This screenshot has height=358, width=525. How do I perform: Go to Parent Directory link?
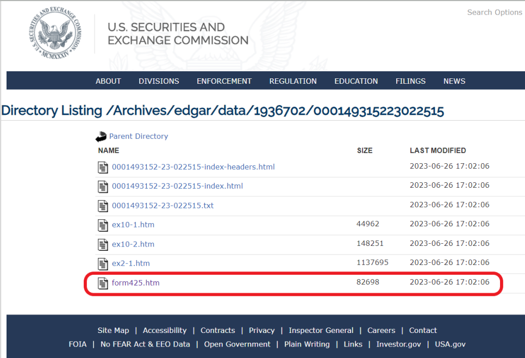[x=139, y=137]
